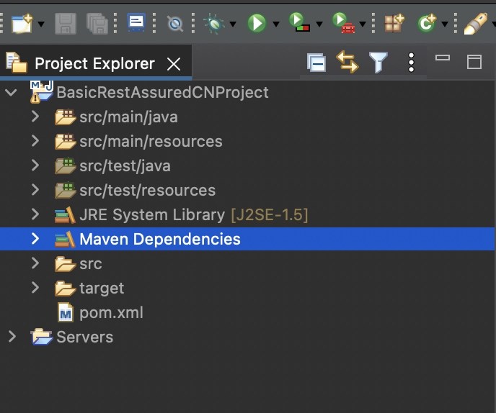Click the target folder icon

[x=65, y=288]
